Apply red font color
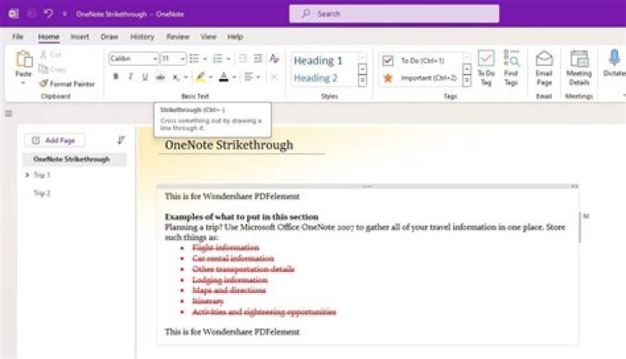The image size is (626, 359). pyautogui.click(x=224, y=76)
